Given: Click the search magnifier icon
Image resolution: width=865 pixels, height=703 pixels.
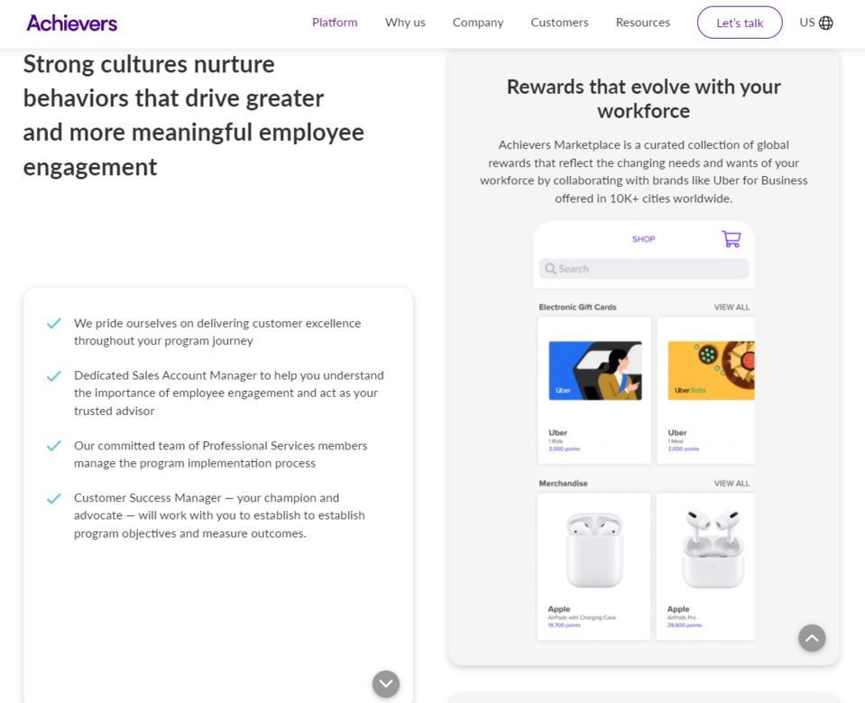Looking at the screenshot, I should [x=550, y=269].
